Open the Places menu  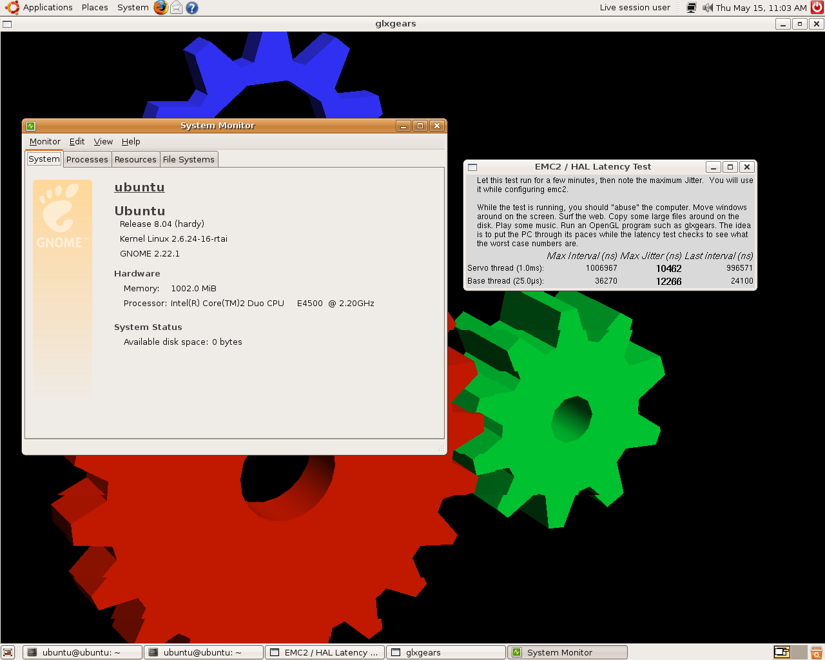[x=95, y=8]
